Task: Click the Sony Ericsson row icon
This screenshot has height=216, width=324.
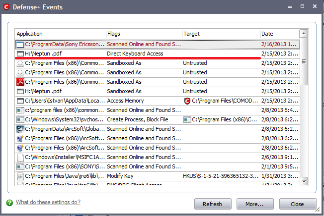Action: tap(20, 44)
